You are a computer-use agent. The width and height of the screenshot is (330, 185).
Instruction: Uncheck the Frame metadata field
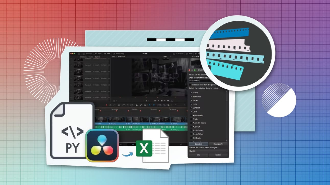191,93
